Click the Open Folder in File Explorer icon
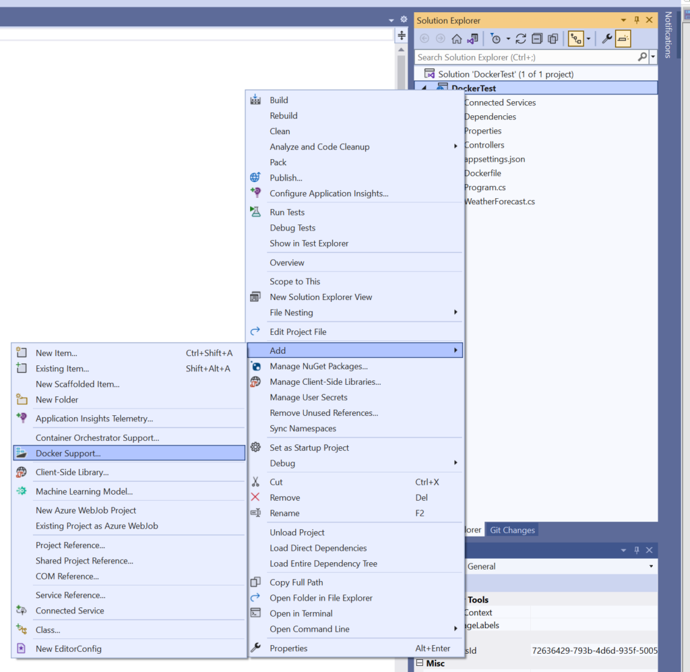 tap(255, 598)
